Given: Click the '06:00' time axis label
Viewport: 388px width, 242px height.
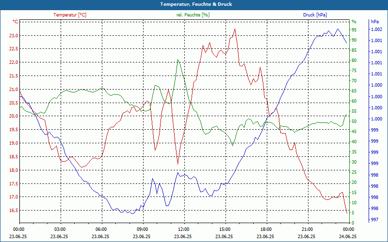Looking at the screenshot, I should pyautogui.click(x=101, y=229).
